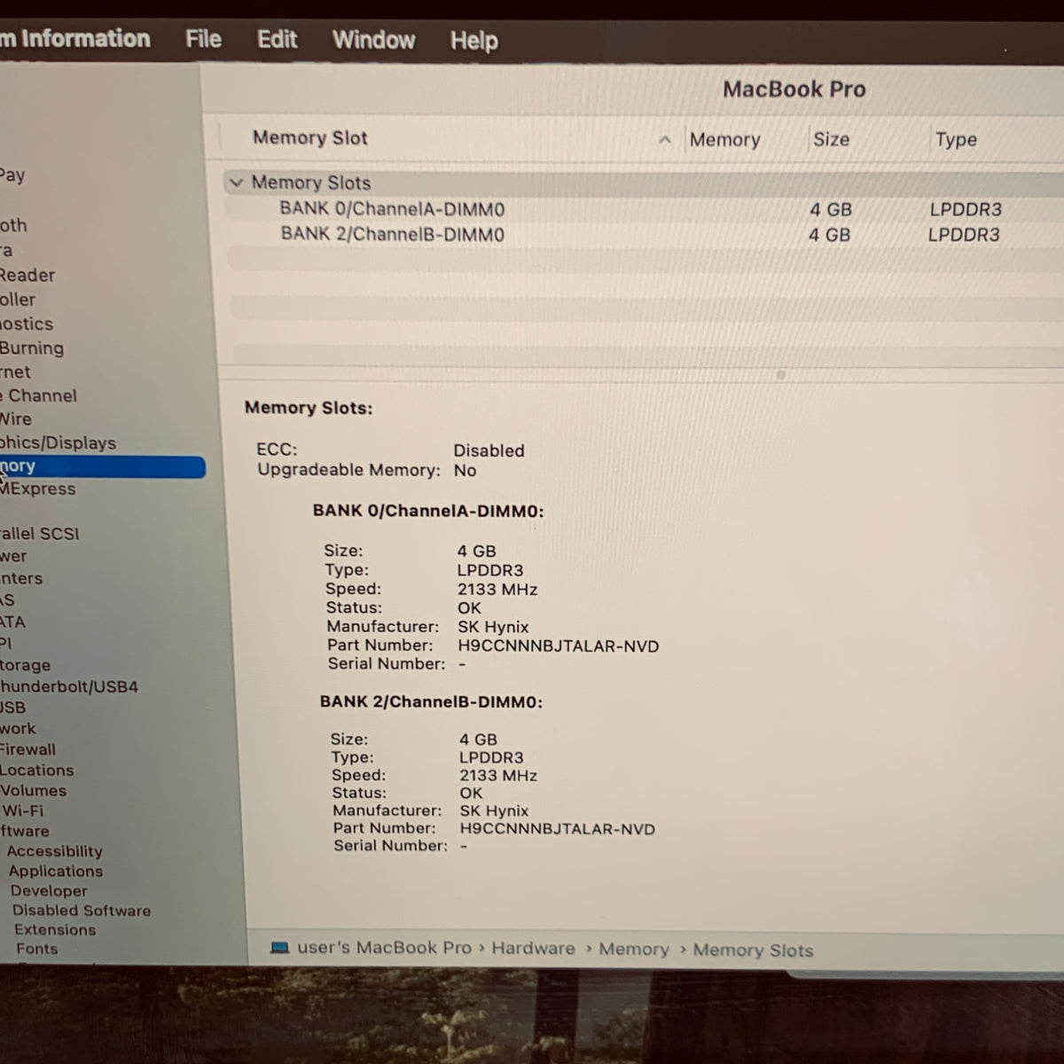Select Accessibility in the sidebar
The height and width of the screenshot is (1064, 1064).
(54, 851)
